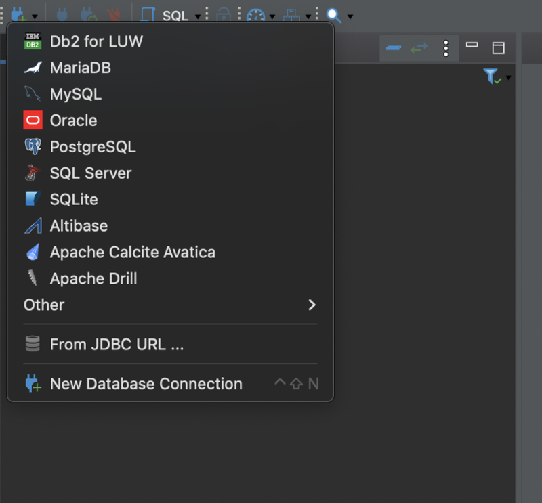Image resolution: width=542 pixels, height=503 pixels.
Task: Click New Database Connection menu item
Action: pyautogui.click(x=170, y=383)
